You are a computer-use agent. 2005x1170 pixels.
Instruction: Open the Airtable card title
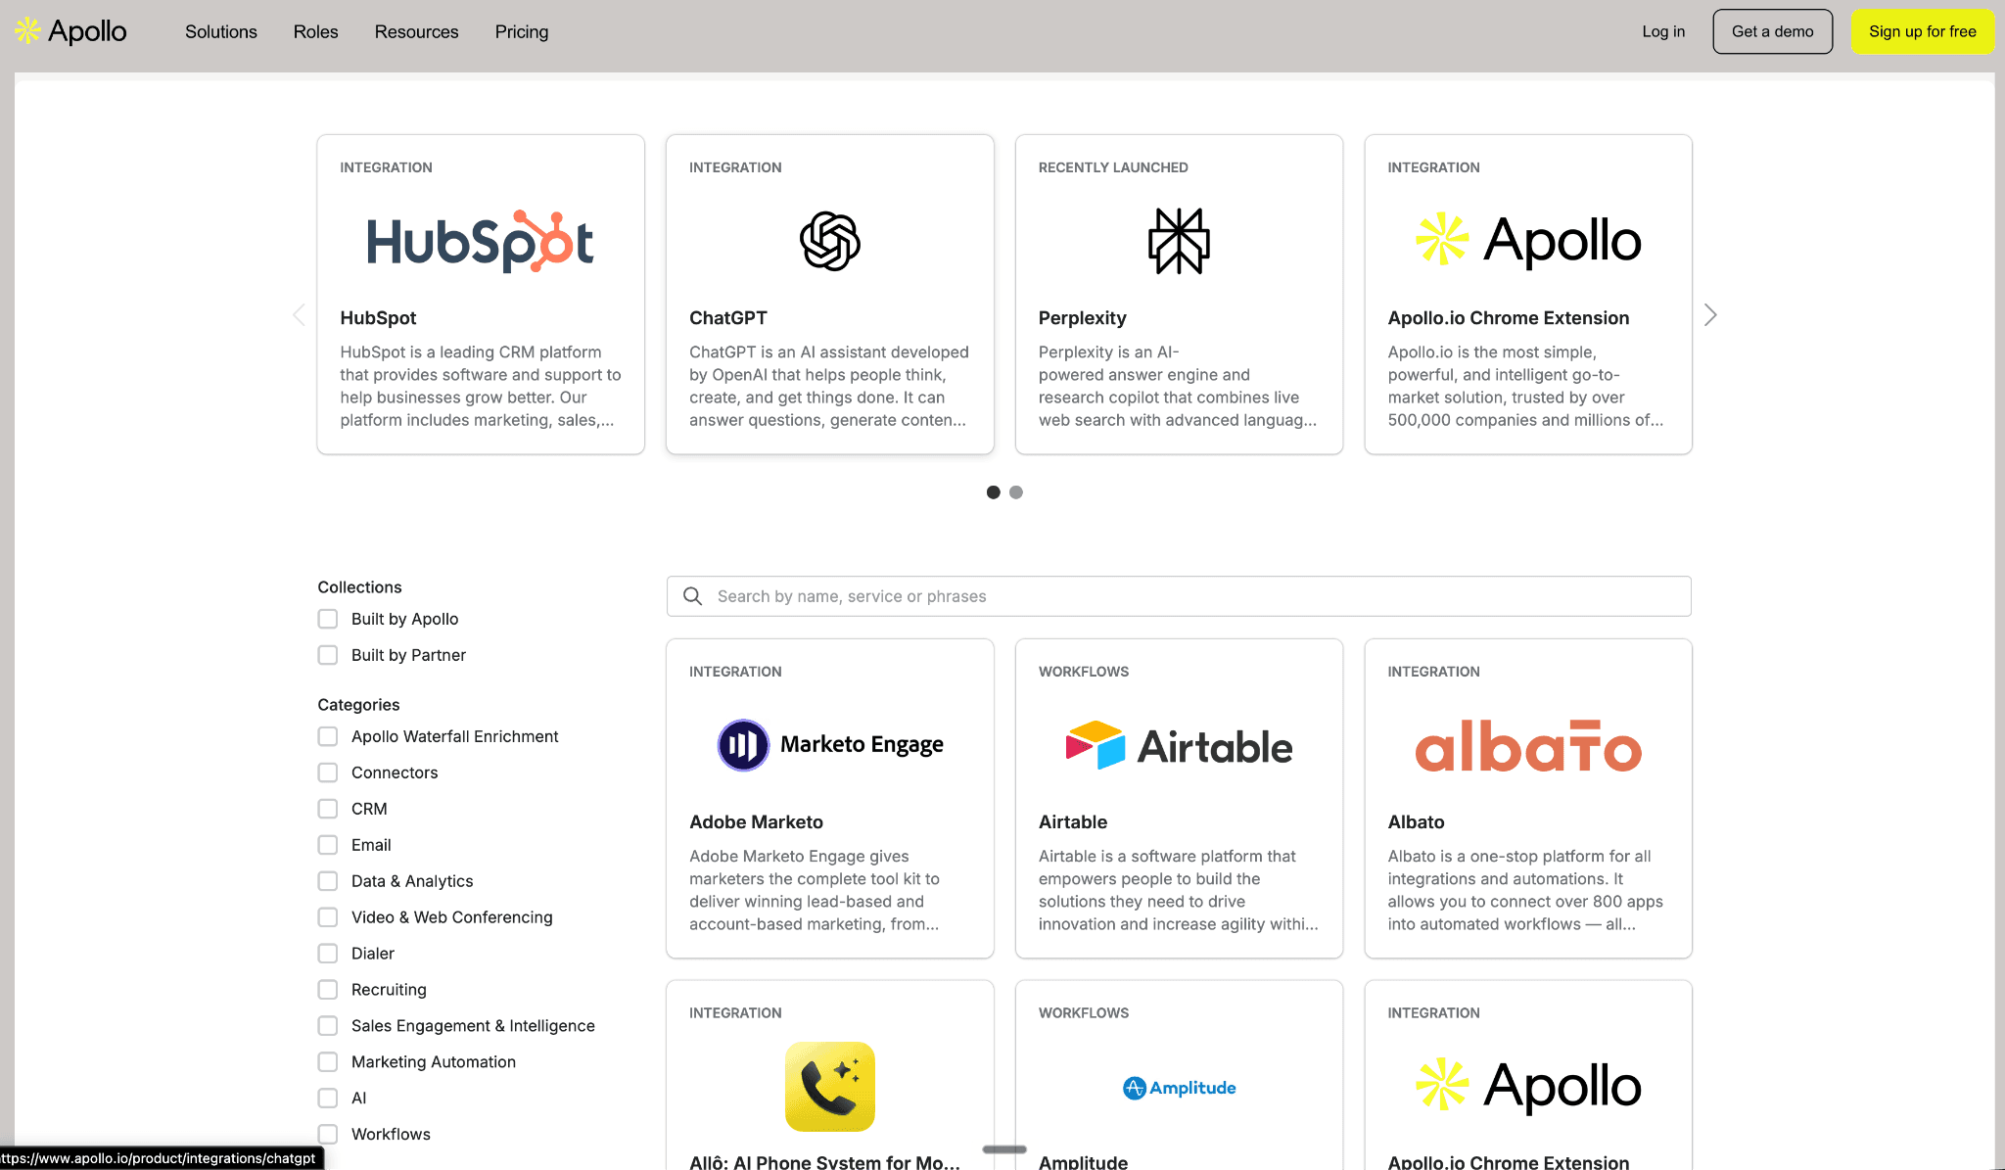click(x=1073, y=822)
